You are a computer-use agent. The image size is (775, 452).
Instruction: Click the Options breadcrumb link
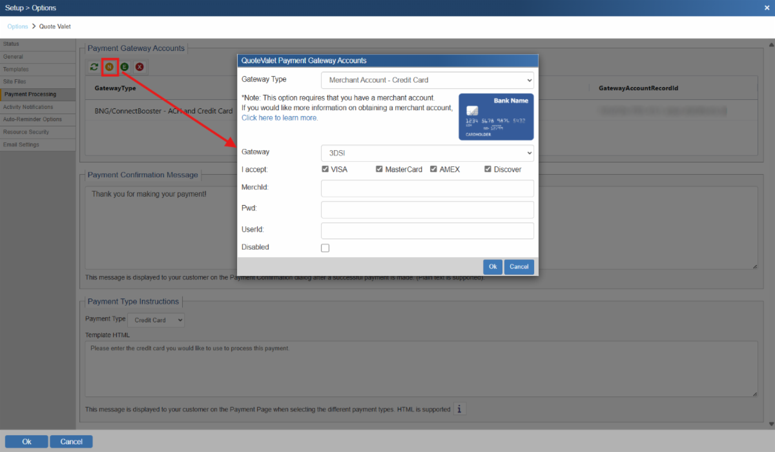click(17, 26)
